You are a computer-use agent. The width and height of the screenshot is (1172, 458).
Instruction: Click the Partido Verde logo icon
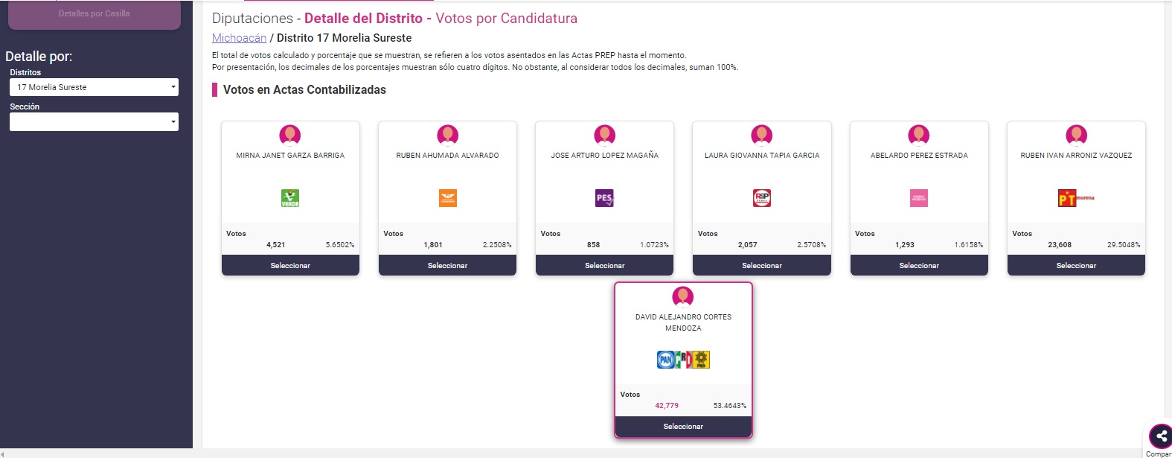tap(290, 198)
